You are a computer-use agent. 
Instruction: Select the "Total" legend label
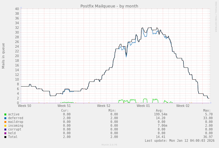(13, 137)
